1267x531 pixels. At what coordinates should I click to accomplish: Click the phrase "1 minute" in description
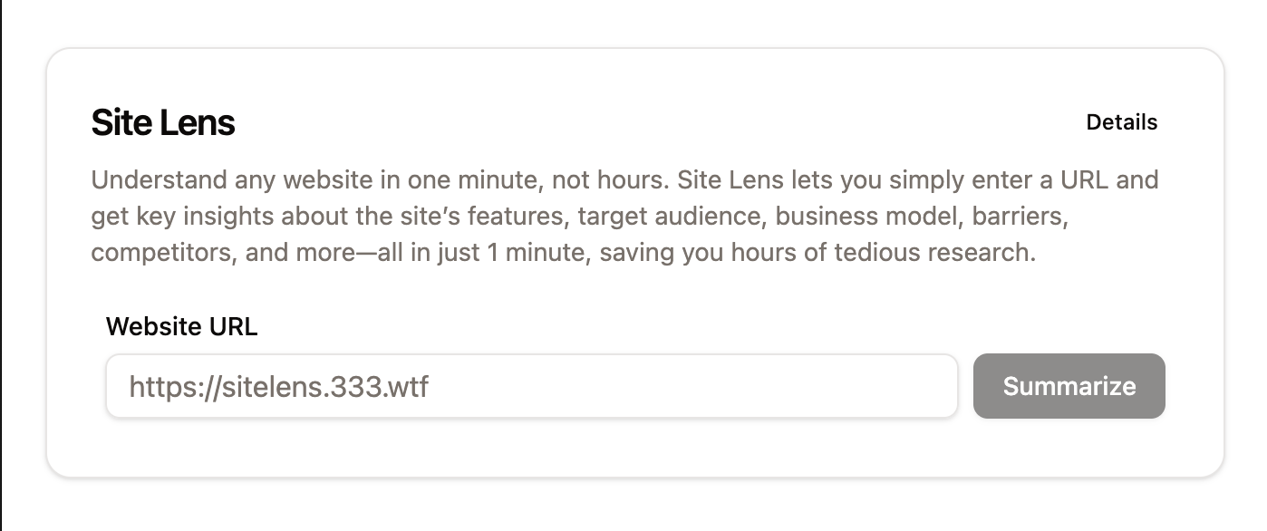499,252
